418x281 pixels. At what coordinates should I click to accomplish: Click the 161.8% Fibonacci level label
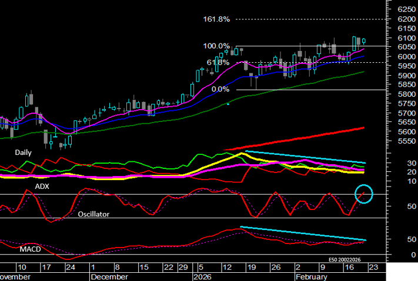point(215,19)
